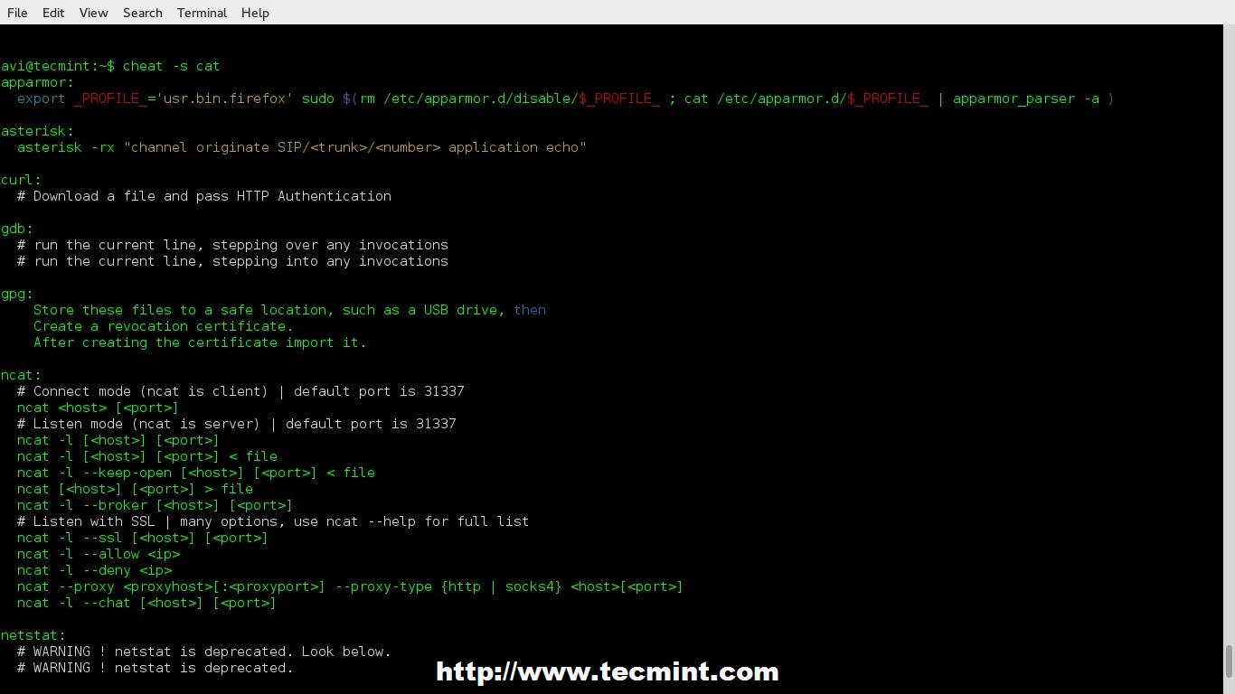The image size is (1235, 694).
Task: Click the 'netstat:' section heading
Action: pyautogui.click(x=33, y=635)
